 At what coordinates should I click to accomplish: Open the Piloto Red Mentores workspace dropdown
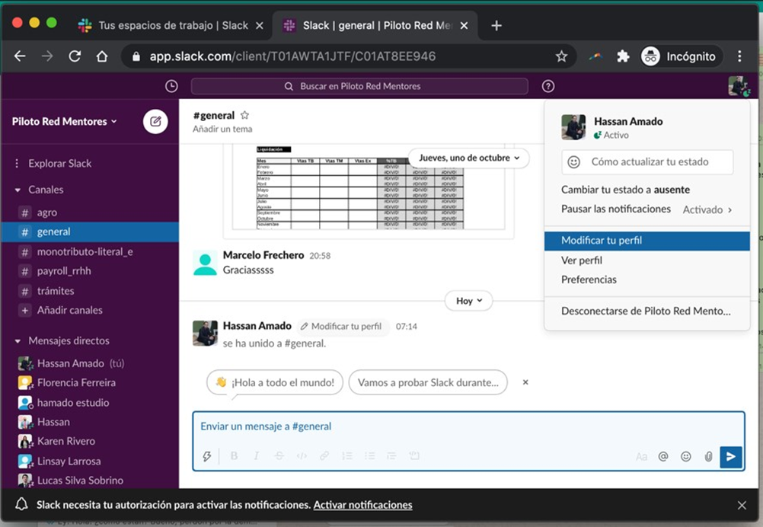pos(65,122)
